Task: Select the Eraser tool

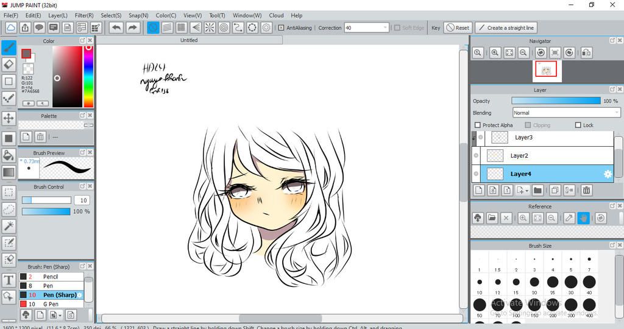Action: point(9,65)
